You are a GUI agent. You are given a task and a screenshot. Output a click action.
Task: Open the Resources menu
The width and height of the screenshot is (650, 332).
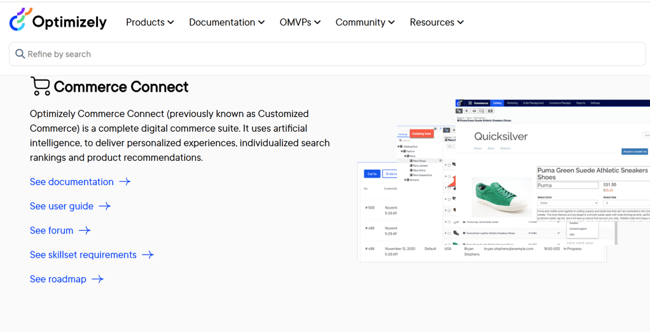tap(436, 22)
